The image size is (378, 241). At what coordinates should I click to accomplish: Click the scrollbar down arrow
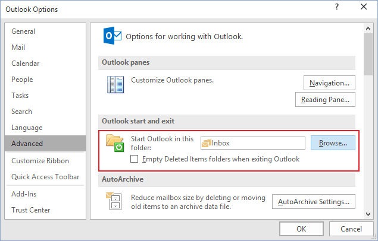368,214
